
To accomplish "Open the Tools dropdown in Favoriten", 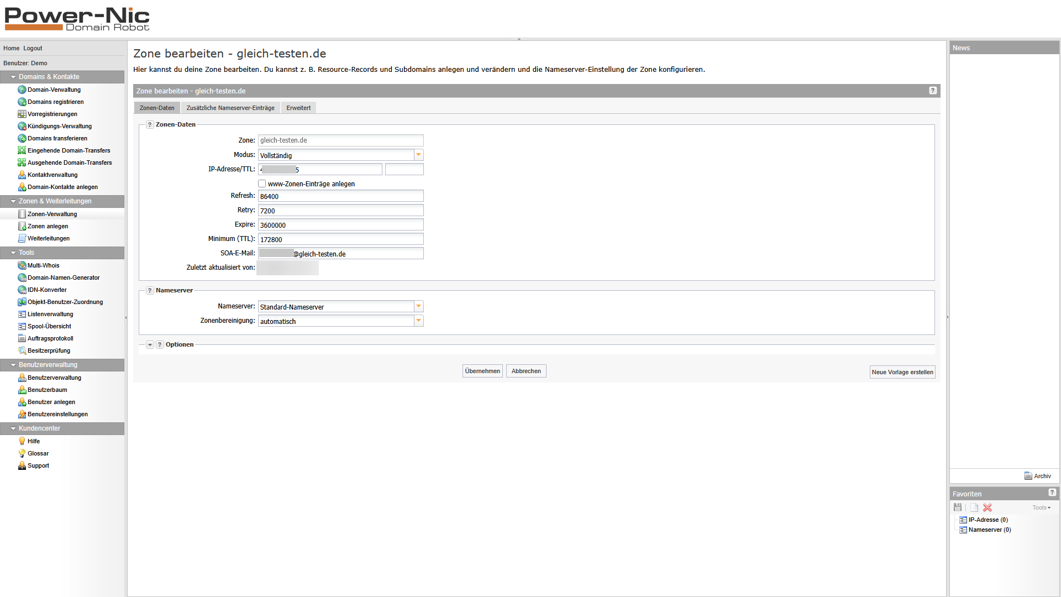I will [1041, 507].
